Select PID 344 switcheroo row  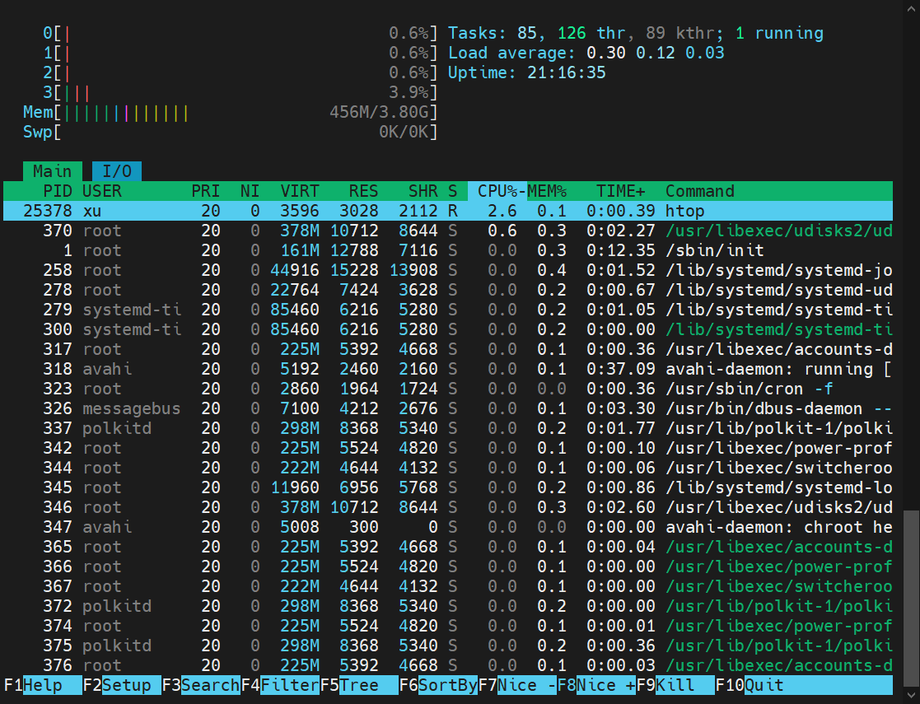(448, 468)
